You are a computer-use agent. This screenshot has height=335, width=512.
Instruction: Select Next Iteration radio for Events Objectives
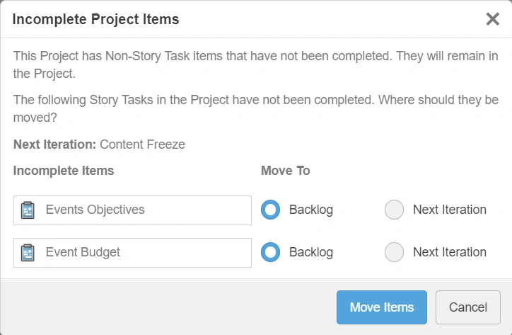(x=394, y=210)
